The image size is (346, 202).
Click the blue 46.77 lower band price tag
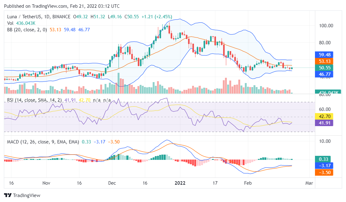324,74
